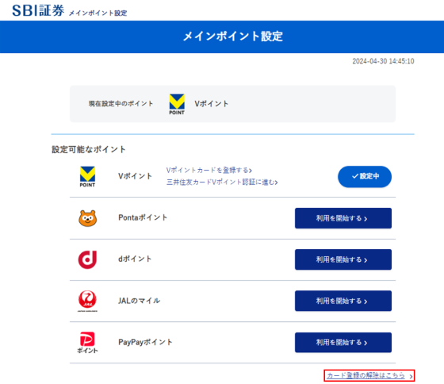Viewport: 444px width, 384px height.
Task: Click the Vポイント label in the list row
Action: [x=135, y=176]
